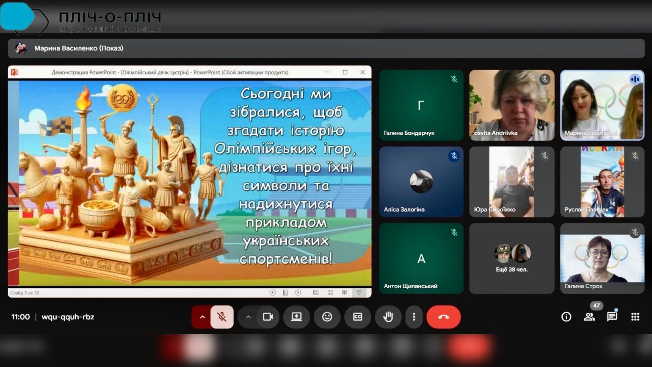
Task: Expand camera video settings chevron
Action: coord(248,317)
